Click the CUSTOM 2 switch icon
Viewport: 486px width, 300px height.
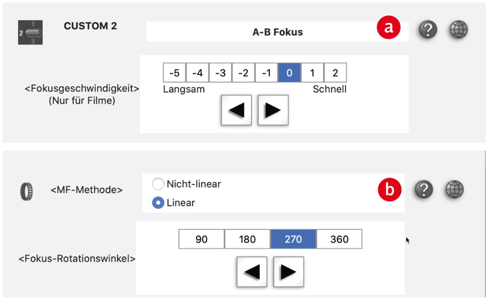pyautogui.click(x=30, y=33)
